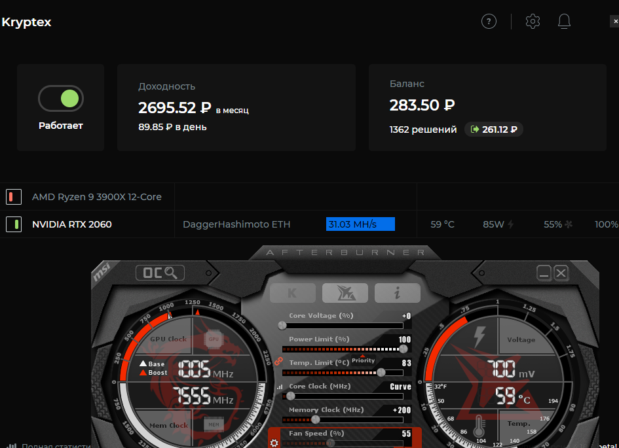The height and width of the screenshot is (448, 619).
Task: Click the fan icon next to 55%
Action: (x=569, y=224)
